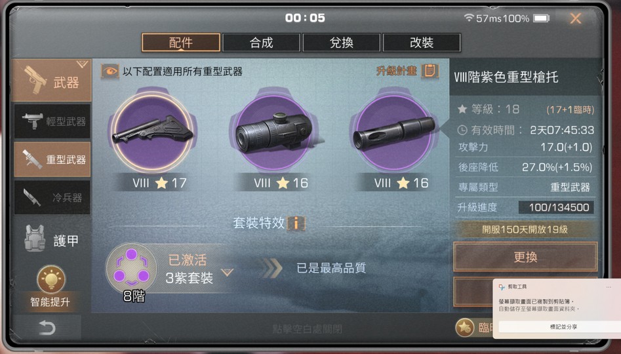Click the 套裝特效 info icon
The width and height of the screenshot is (621, 354).
click(296, 223)
